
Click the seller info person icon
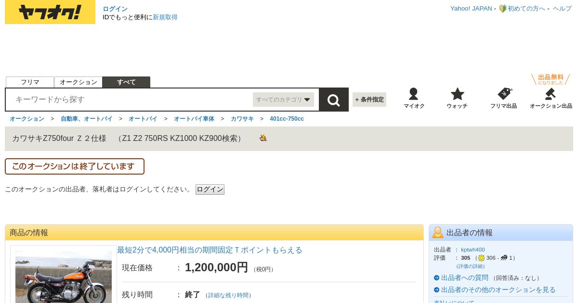438,232
